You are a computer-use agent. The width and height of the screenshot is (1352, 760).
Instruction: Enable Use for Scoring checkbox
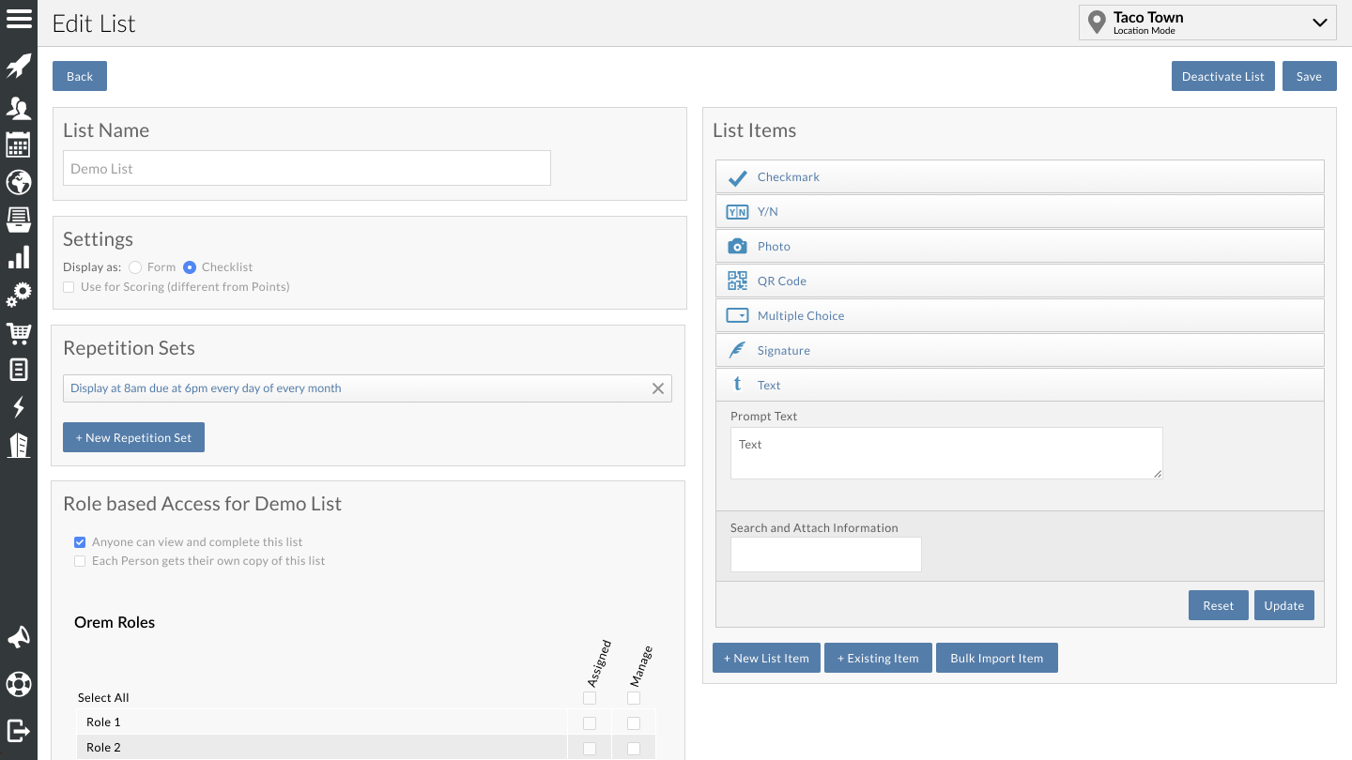[69, 287]
